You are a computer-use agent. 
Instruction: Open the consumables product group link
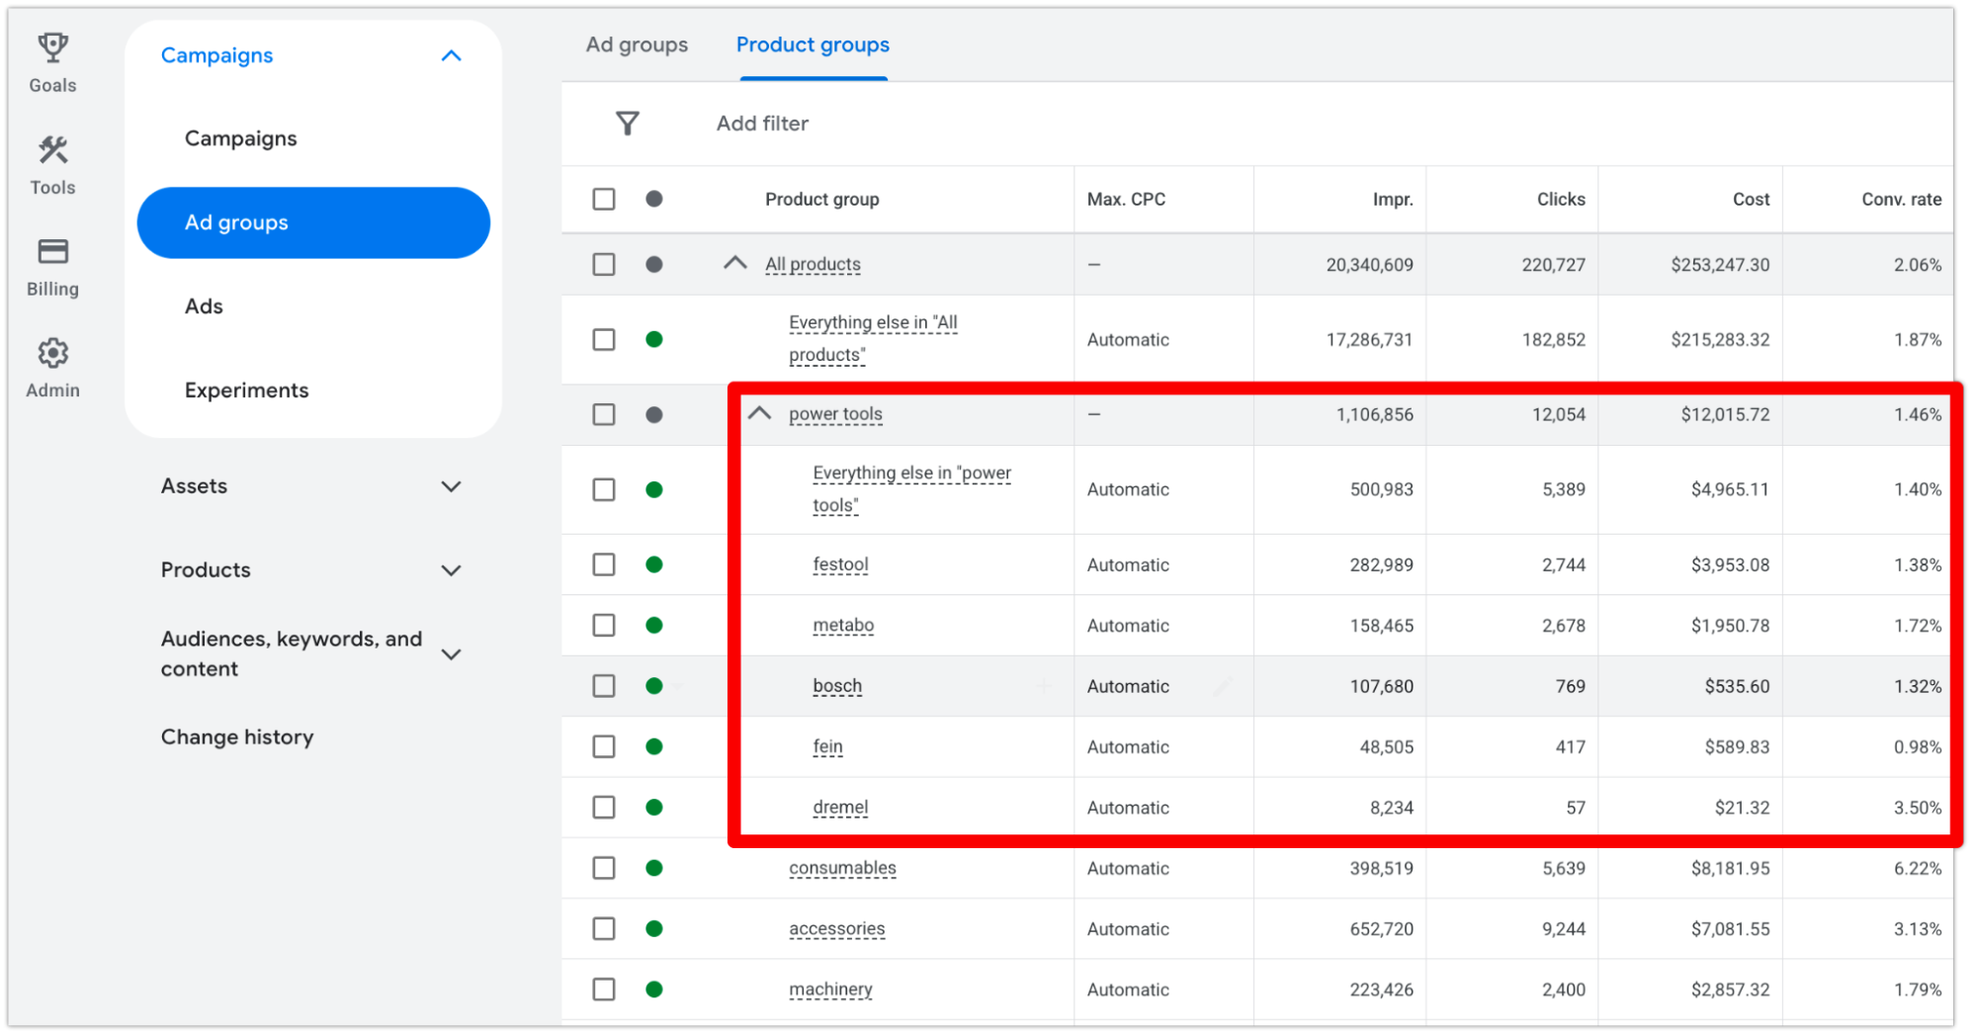pyautogui.click(x=842, y=868)
